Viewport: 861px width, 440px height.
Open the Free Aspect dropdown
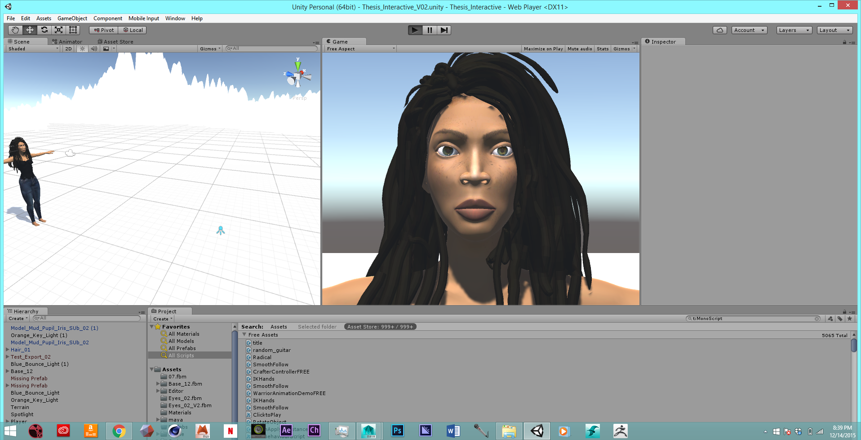[360, 49]
